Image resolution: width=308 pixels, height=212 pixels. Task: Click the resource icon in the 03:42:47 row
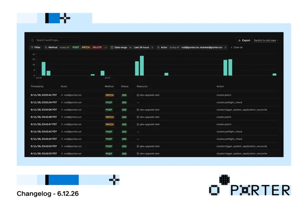[138, 125]
